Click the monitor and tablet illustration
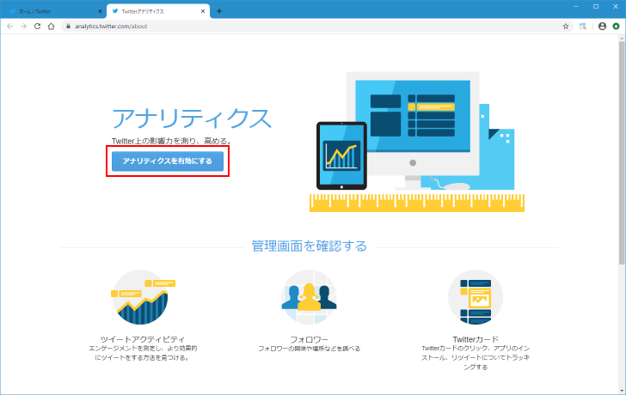 click(417, 142)
